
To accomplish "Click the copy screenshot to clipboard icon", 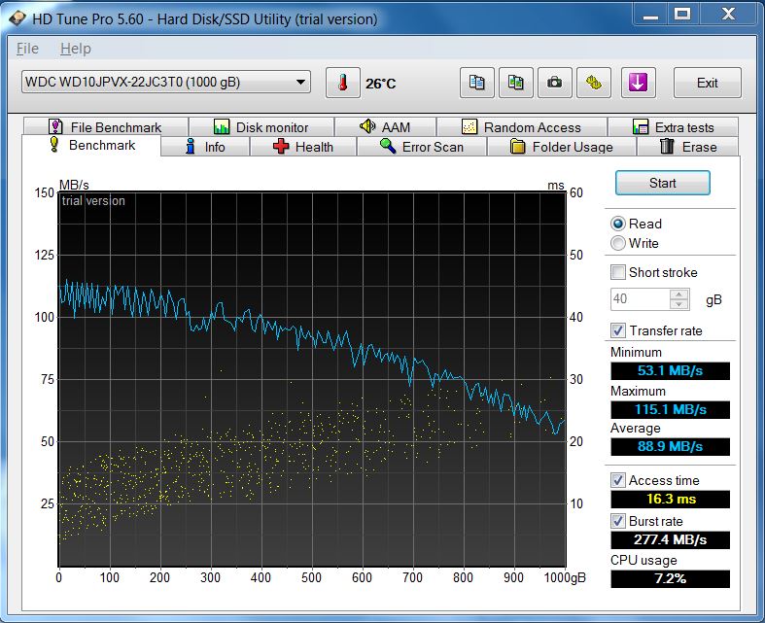I will click(515, 83).
